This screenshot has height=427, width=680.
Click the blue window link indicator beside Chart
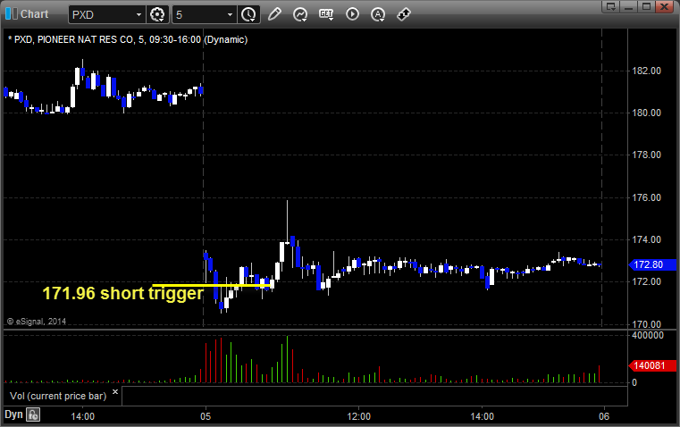[11, 14]
